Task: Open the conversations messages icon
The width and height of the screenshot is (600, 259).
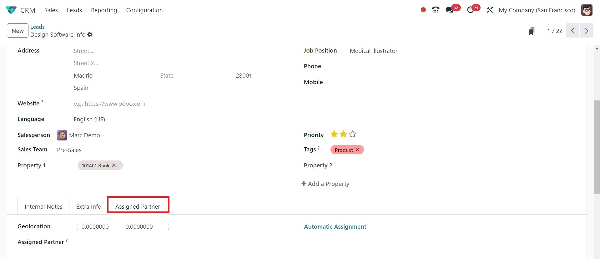Action: point(450,10)
